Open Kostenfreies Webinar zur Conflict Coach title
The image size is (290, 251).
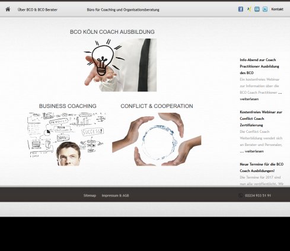point(261,119)
